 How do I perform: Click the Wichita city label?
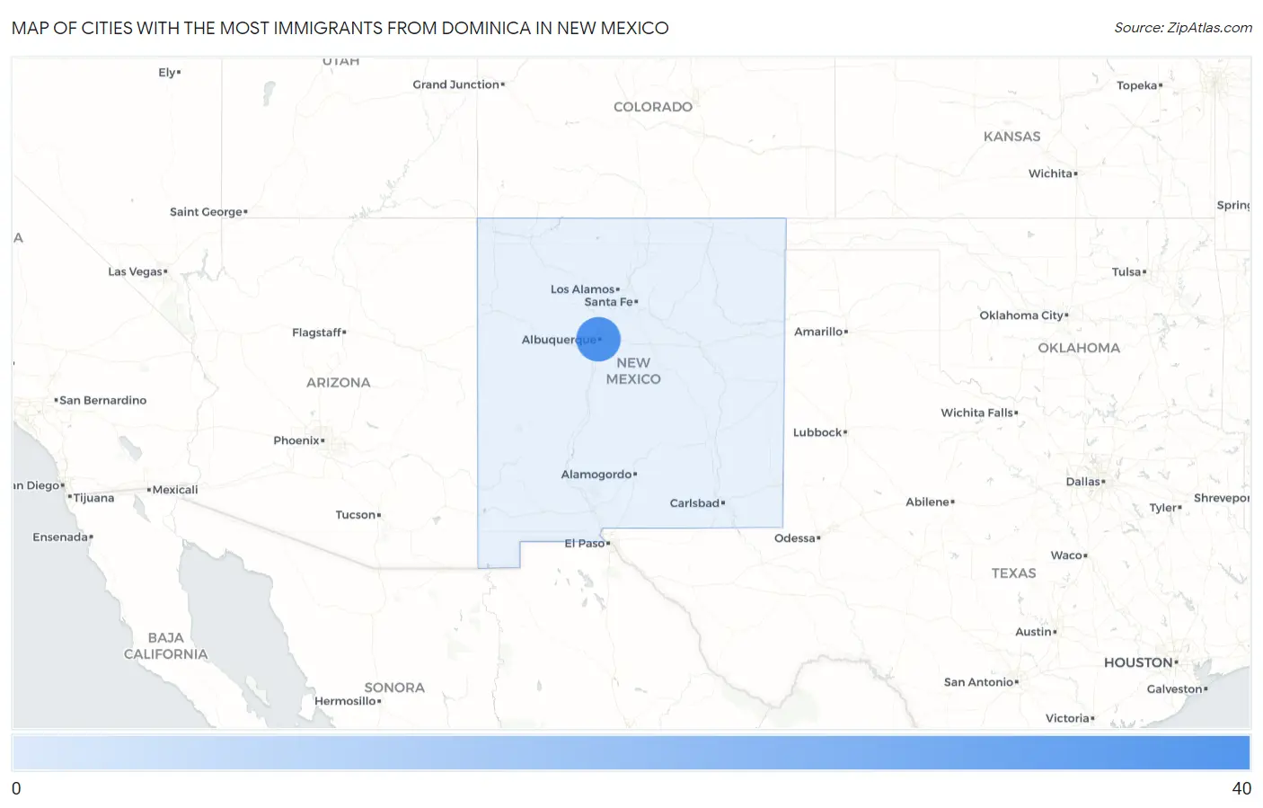coord(1051,173)
